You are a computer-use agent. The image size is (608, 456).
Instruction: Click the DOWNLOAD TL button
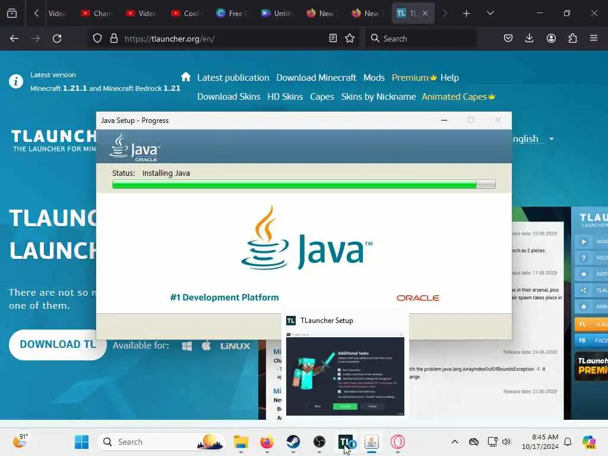click(x=58, y=344)
